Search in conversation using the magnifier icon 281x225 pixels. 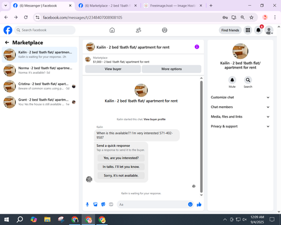coord(248,80)
